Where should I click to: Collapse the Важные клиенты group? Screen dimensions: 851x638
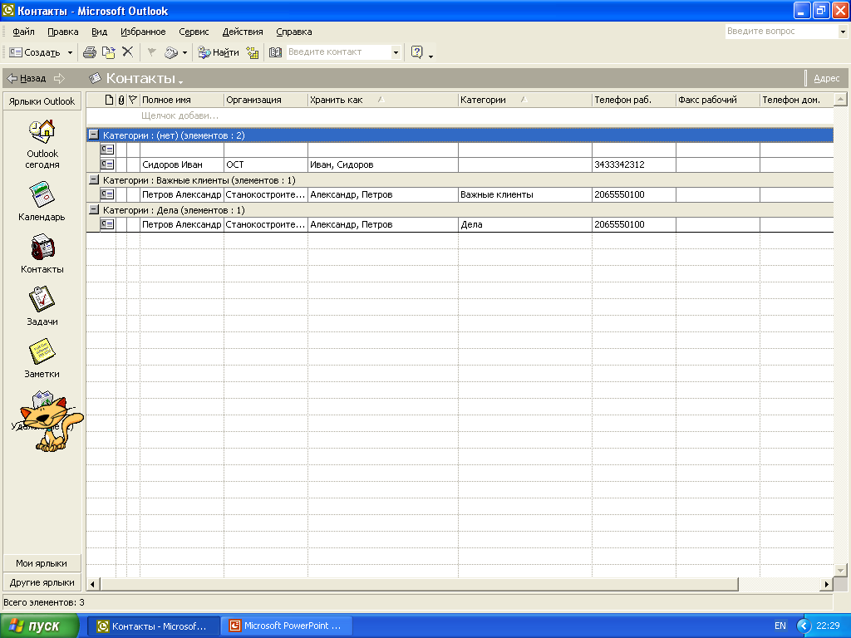(94, 179)
